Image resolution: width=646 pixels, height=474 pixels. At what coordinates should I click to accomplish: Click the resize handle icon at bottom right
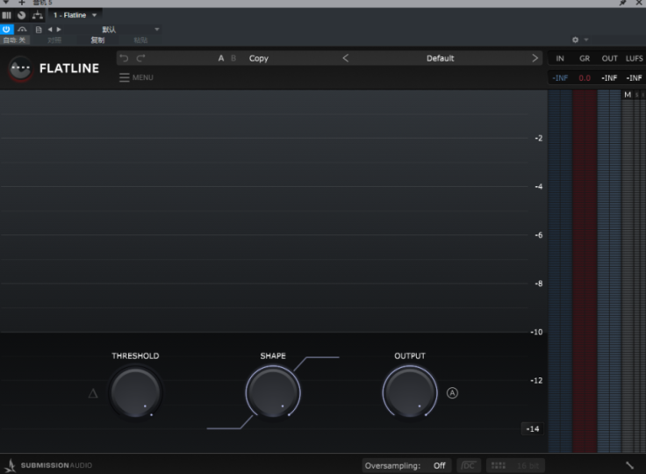(629, 465)
